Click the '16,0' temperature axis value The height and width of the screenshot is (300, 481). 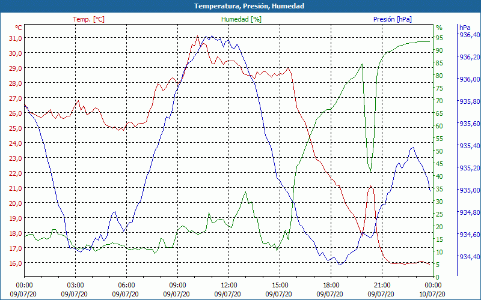[x=16, y=263]
